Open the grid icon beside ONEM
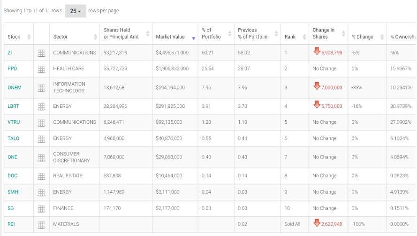The image size is (417, 236). [x=41, y=88]
